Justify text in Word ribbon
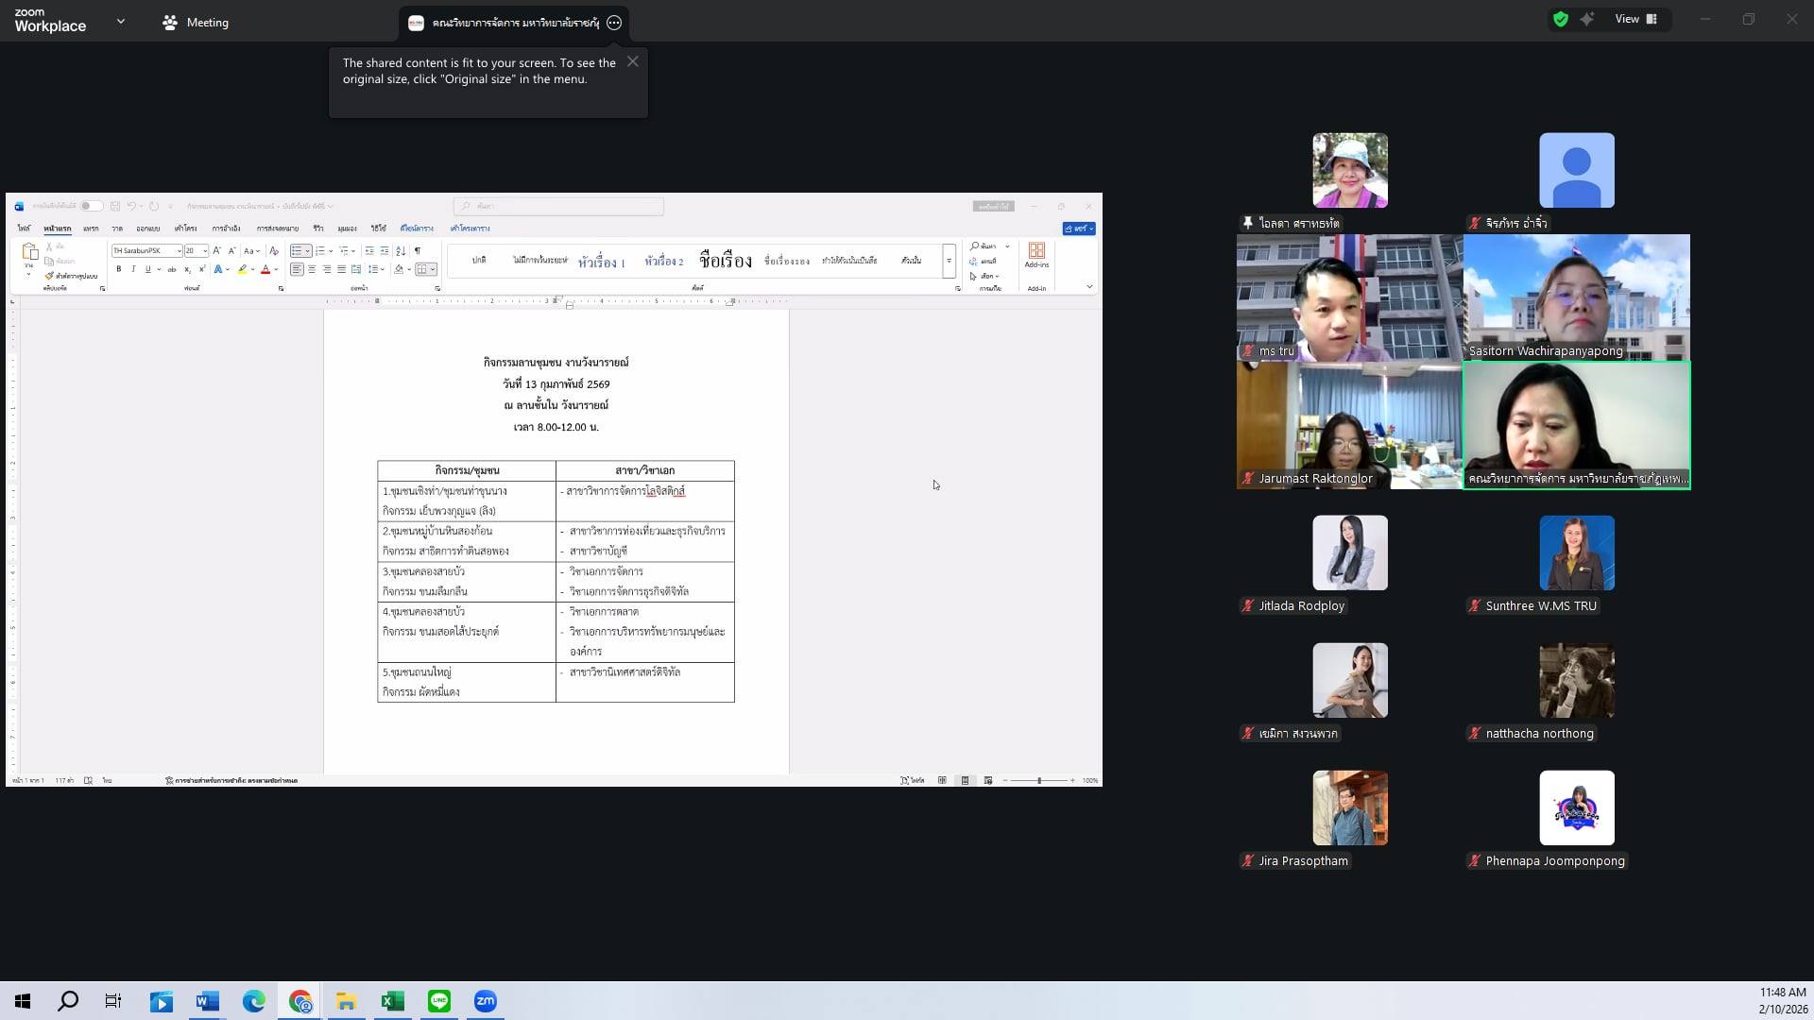The height and width of the screenshot is (1020, 1814). tap(341, 269)
